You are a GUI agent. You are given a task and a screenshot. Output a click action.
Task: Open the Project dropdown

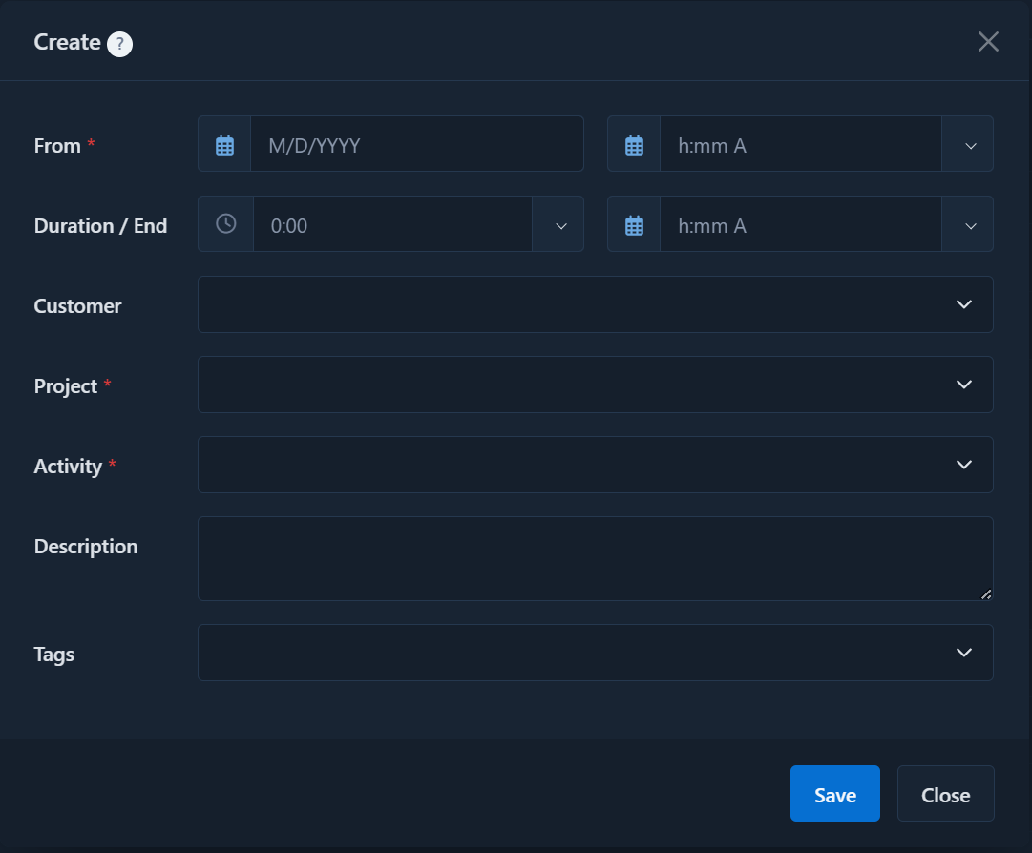point(595,385)
